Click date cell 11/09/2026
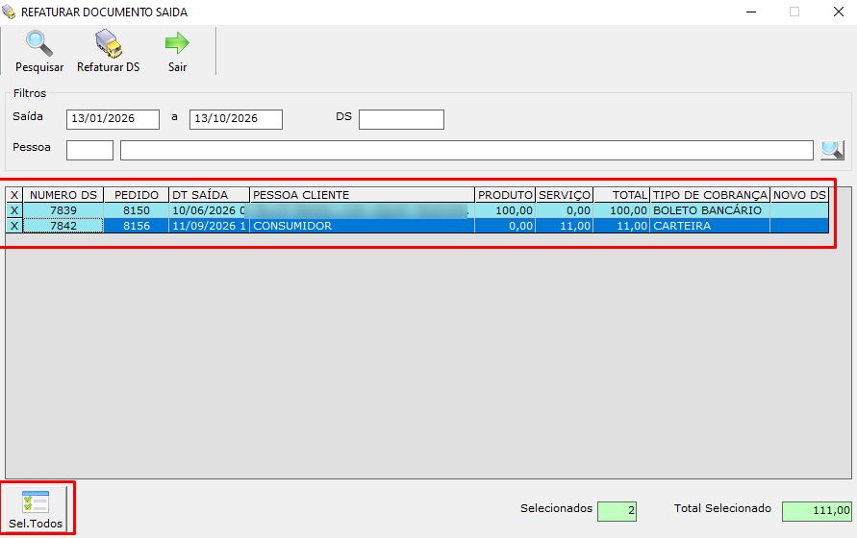Image resolution: width=857 pixels, height=538 pixels. pos(209,226)
